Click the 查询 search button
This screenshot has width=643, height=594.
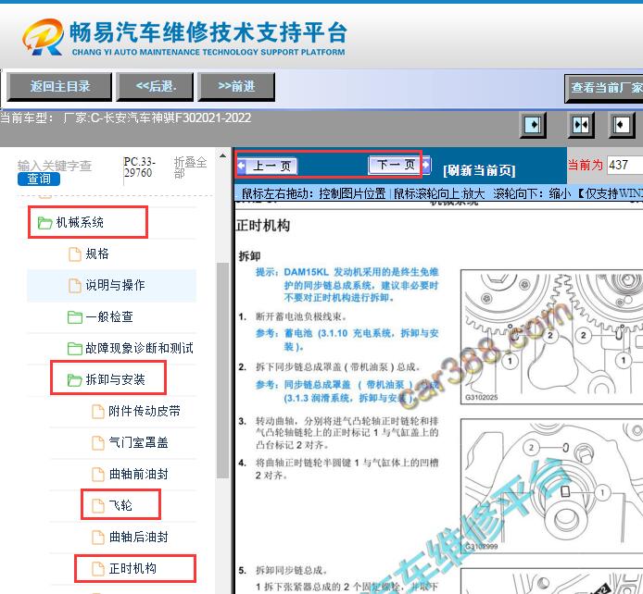point(39,179)
